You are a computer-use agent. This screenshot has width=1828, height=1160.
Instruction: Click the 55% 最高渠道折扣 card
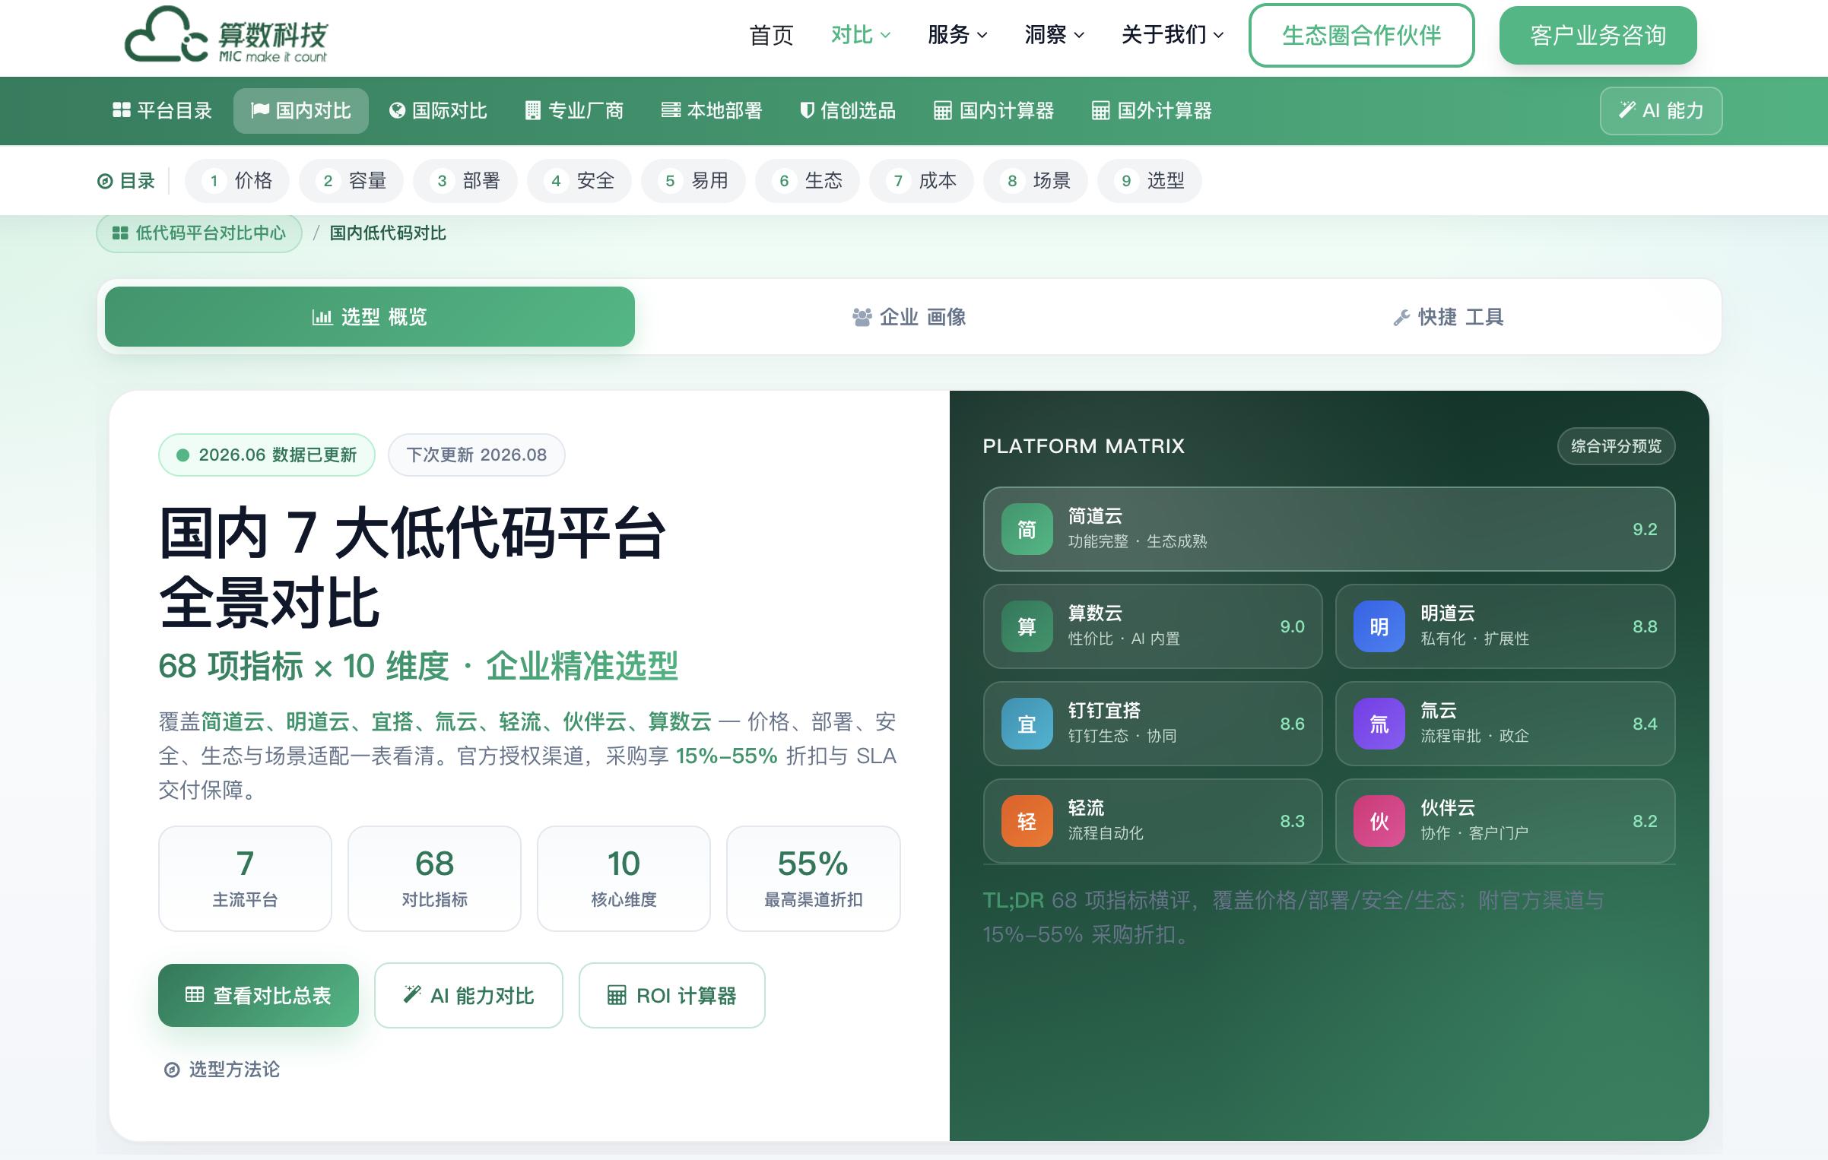(814, 879)
